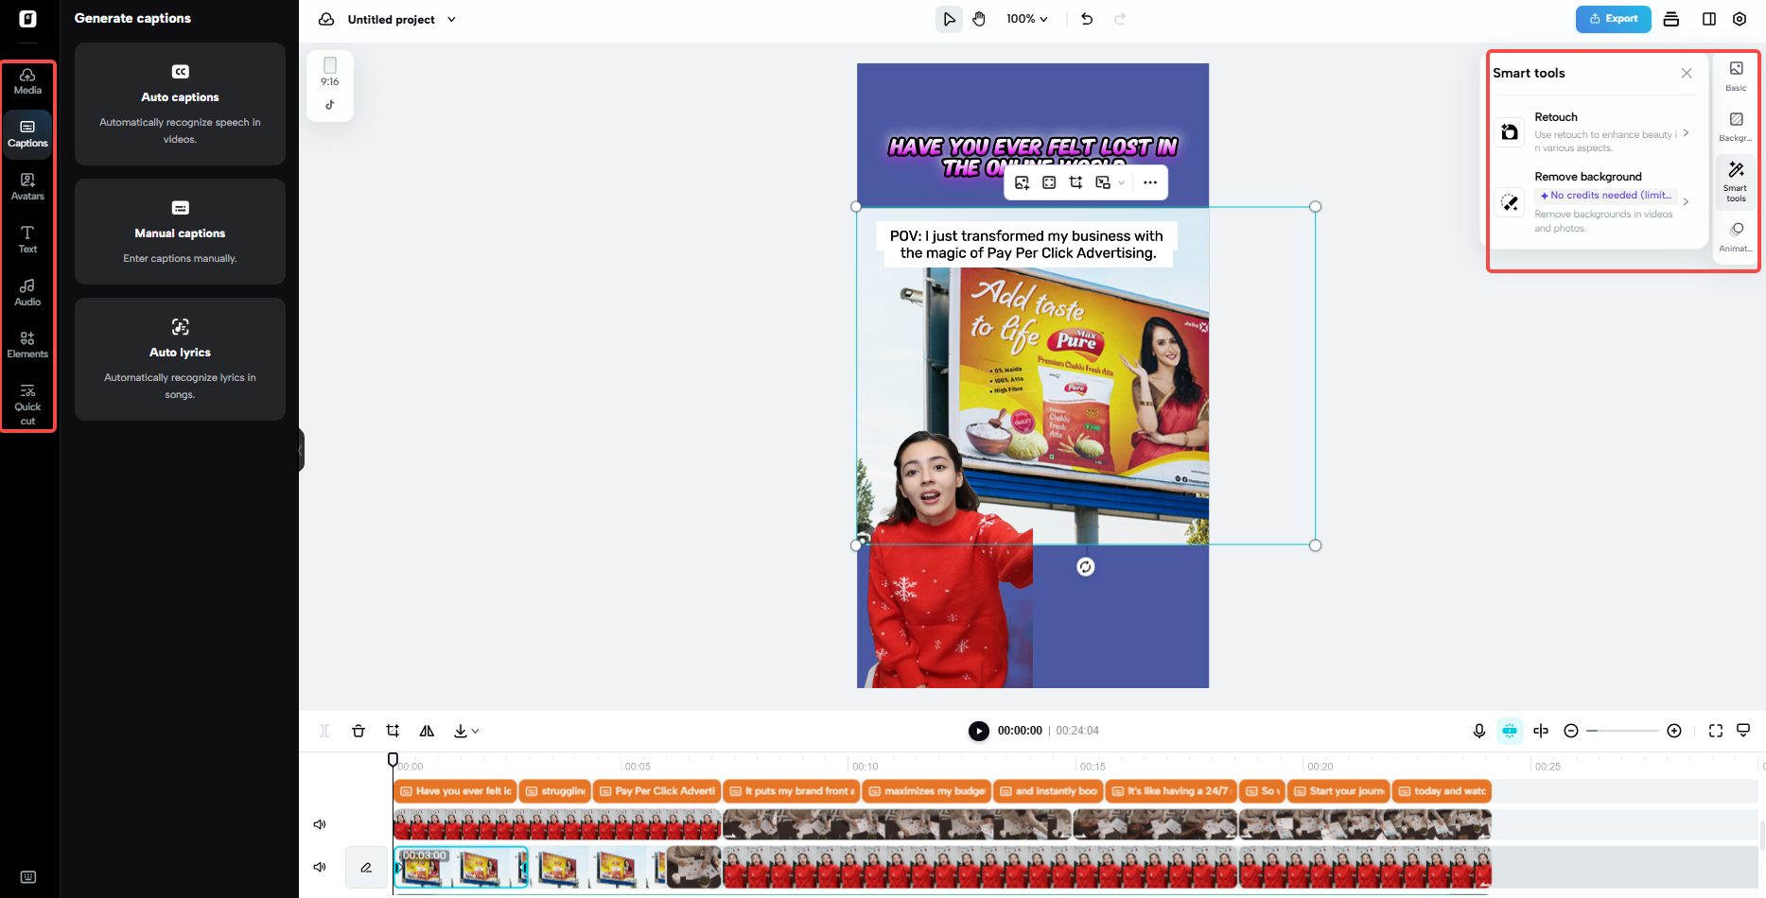Click the TikTok platform icon under the ratio

tap(330, 105)
